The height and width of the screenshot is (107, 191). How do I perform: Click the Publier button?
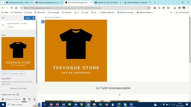[28, 18]
